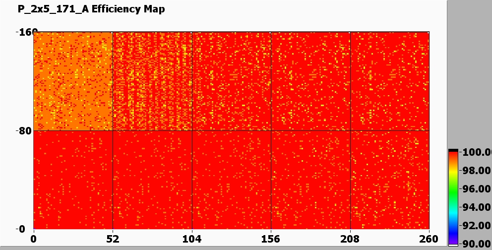Click the 94.00 color scale label
Image resolution: width=492 pixels, height=250 pixels.
(477, 207)
